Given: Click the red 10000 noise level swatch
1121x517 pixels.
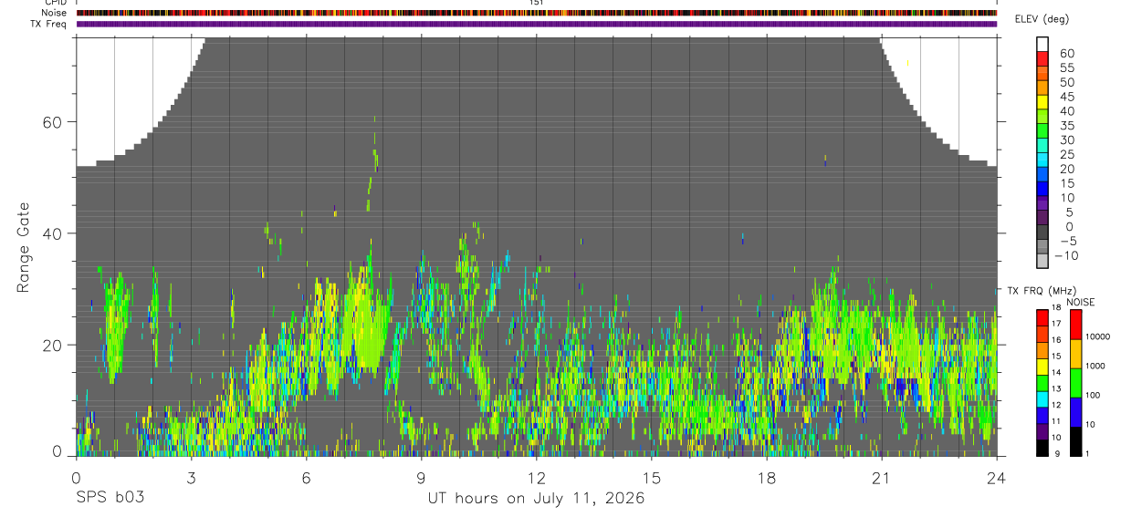Looking at the screenshot, I should pos(1075,325).
